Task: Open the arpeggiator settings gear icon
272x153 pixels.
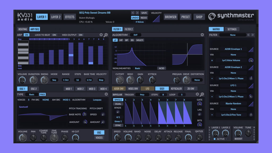Action: pos(101,35)
